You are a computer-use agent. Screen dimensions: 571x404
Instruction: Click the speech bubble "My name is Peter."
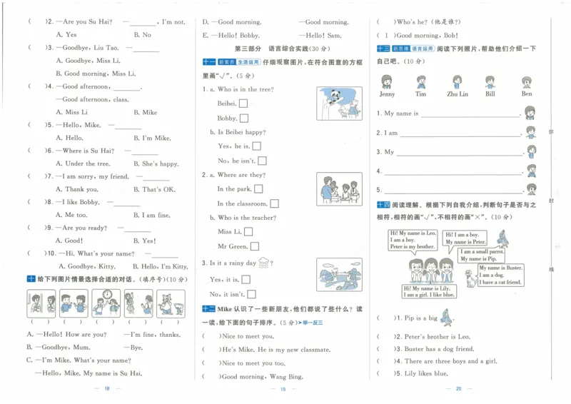465,238
